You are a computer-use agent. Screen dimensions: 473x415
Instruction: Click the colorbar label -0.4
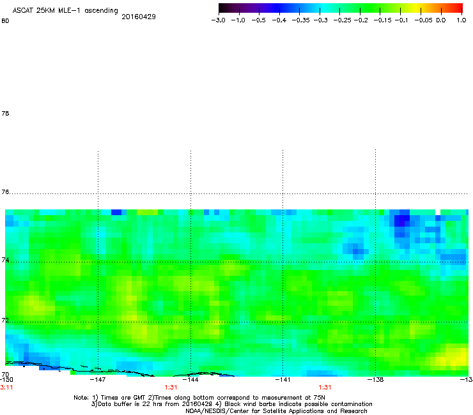click(x=279, y=20)
